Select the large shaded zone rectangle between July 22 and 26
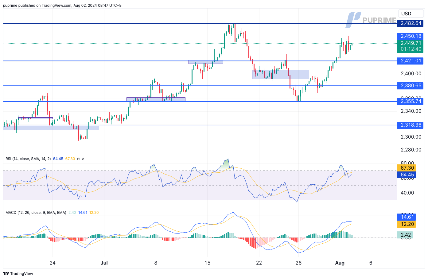This screenshot has width=428, height=279. pyautogui.click(x=281, y=74)
